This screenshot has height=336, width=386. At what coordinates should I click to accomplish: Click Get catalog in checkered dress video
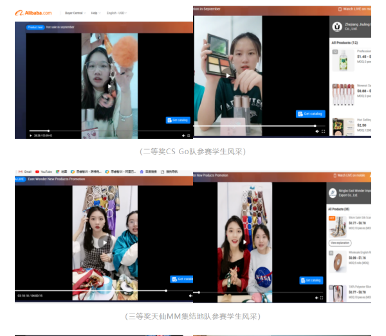point(181,279)
